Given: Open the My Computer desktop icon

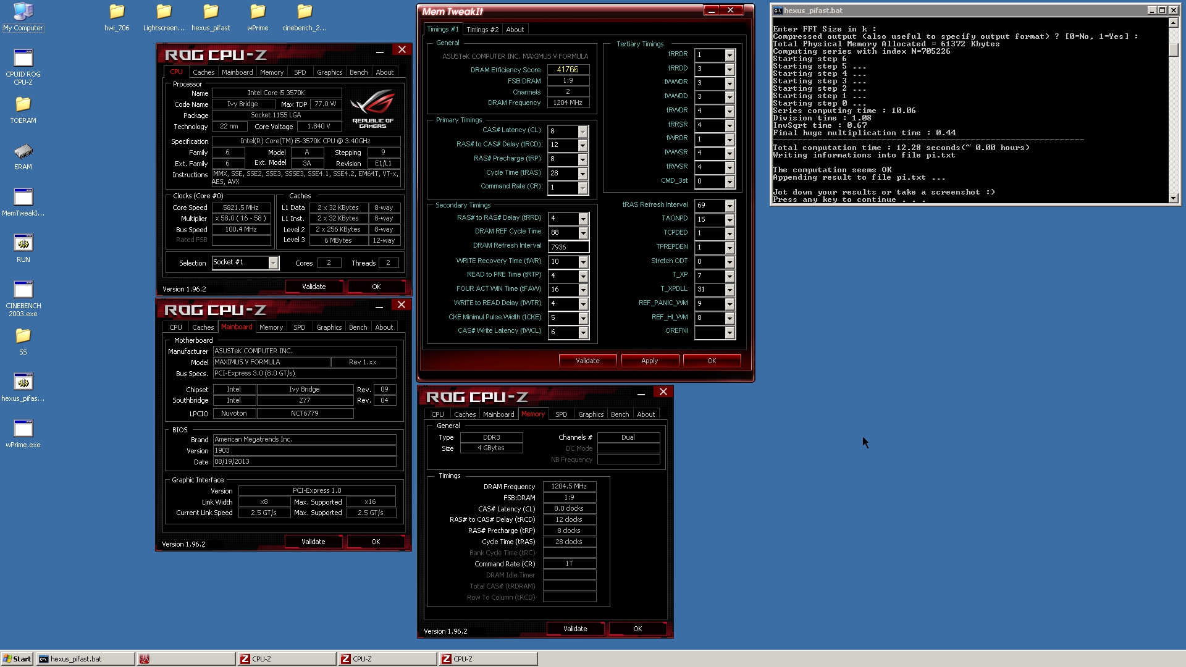Looking at the screenshot, I should click(x=23, y=17).
